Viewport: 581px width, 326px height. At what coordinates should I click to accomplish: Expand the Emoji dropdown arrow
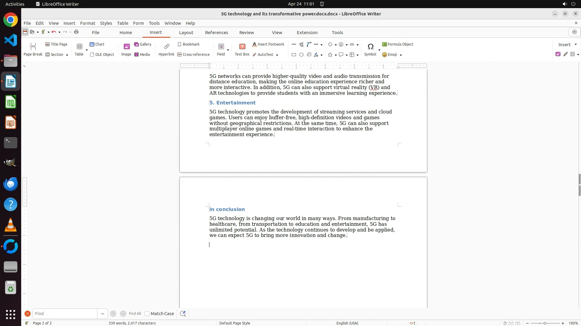tap(401, 55)
